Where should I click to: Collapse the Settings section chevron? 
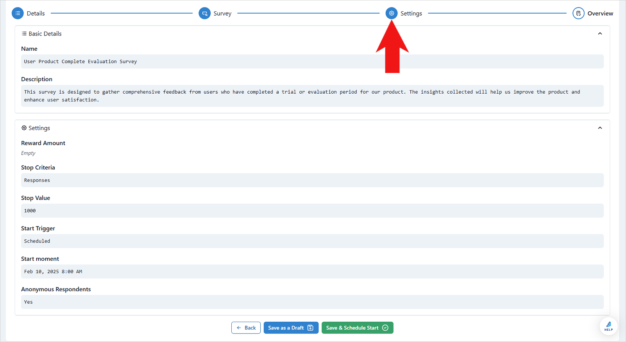[x=600, y=128]
